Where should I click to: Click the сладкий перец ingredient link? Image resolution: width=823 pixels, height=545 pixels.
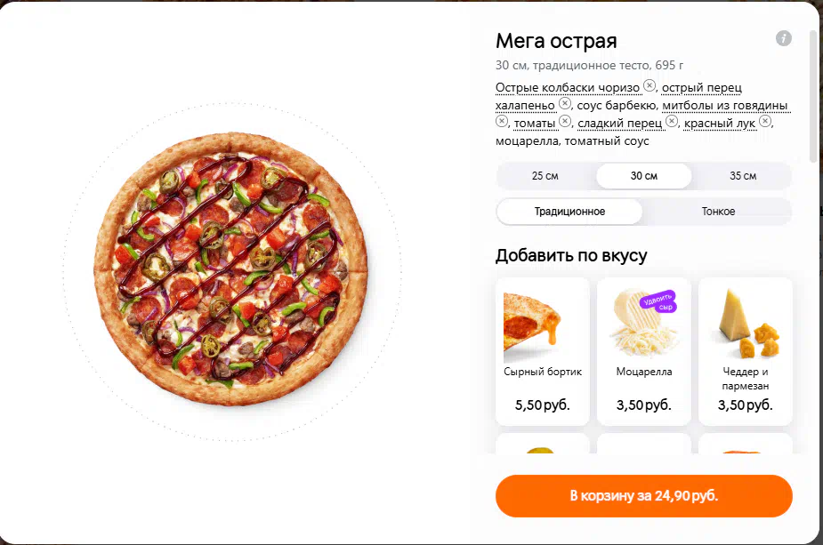click(620, 124)
